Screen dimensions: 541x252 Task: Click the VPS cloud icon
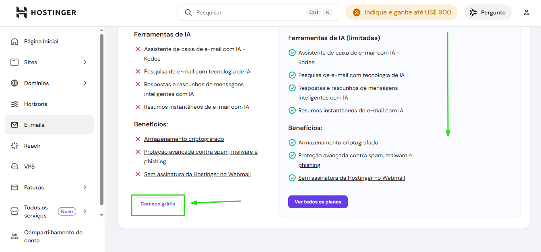(14, 167)
